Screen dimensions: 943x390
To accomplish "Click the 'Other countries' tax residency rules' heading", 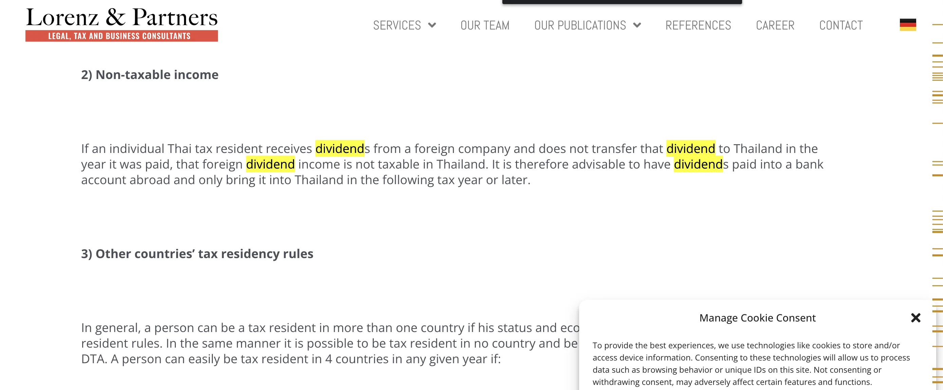I will pyautogui.click(x=197, y=254).
